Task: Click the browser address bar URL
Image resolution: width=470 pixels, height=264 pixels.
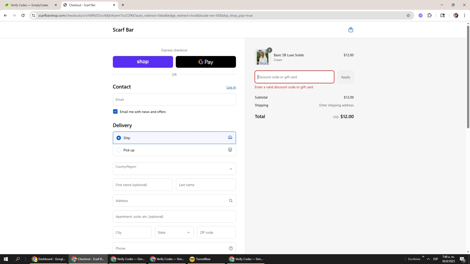Action: pyautogui.click(x=145, y=15)
